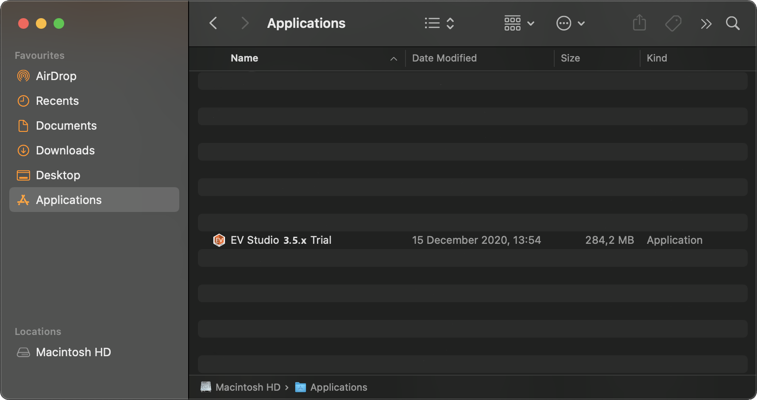
Task: Show more toolbar items double-chevron
Action: point(706,23)
